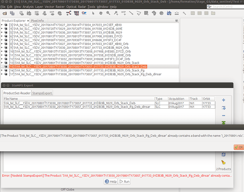
Task: Expand product [10] ending D7CD_Orb
Action: (x=2, y=51)
